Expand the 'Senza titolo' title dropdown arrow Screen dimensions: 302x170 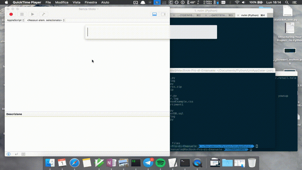pyautogui.click(x=98, y=9)
